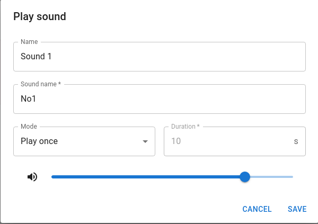
Task: Click on 'Sound 1' text in Name
Action: 36,57
